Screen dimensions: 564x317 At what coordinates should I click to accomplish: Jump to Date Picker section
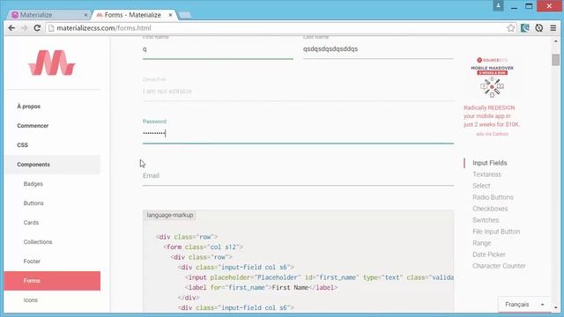click(489, 254)
